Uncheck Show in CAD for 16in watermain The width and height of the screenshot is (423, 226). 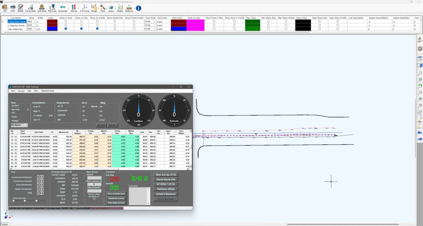[66, 29]
